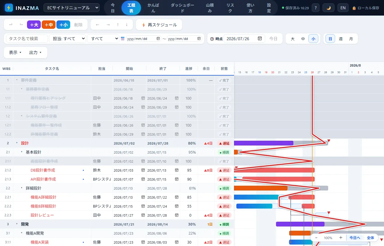
Task: Open the 山積み tab
Action: tap(210, 8)
